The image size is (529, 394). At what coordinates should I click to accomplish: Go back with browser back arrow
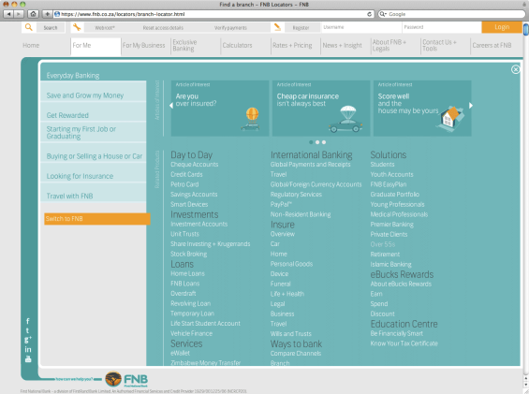[x=9, y=14]
